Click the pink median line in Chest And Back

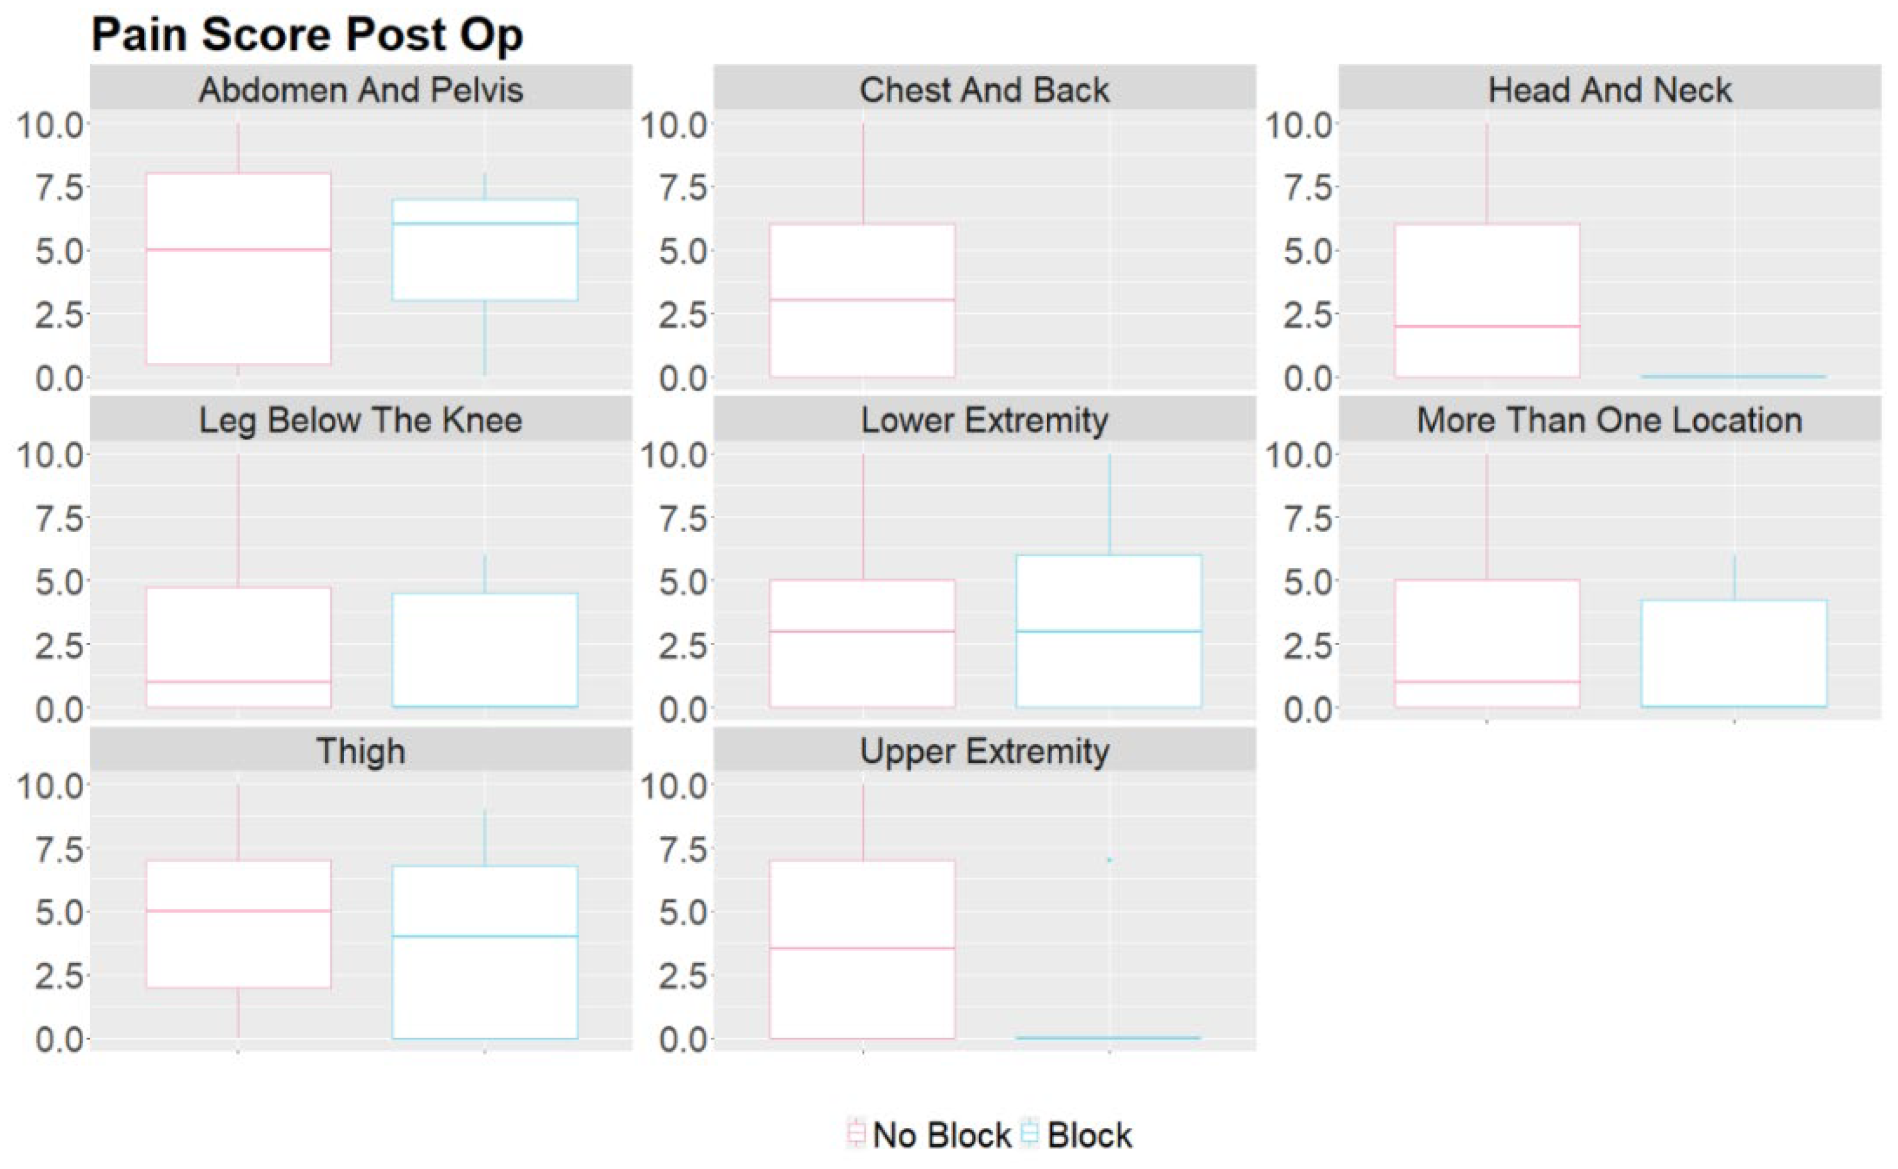click(863, 300)
